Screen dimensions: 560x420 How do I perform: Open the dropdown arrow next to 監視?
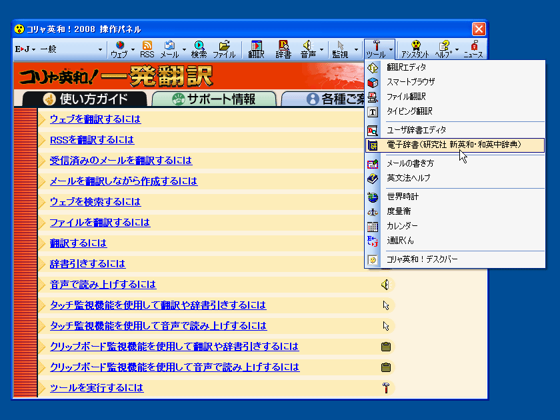356,49
